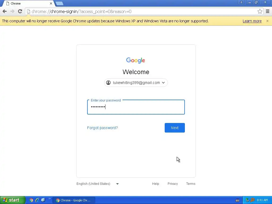Open the Chrome profile user icon
The height and width of the screenshot is (204, 272).
pos(241,2)
